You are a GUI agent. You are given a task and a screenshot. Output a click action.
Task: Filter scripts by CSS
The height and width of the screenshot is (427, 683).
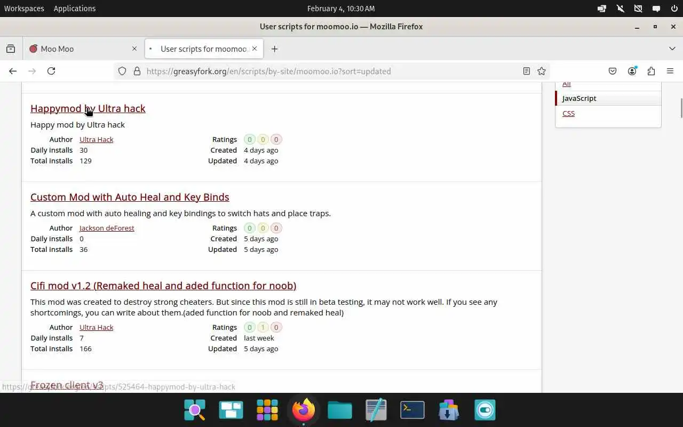(569, 113)
